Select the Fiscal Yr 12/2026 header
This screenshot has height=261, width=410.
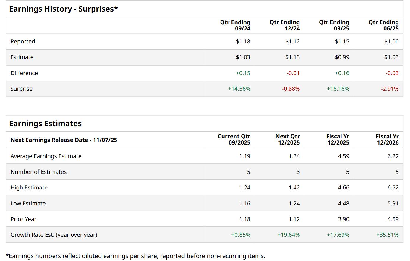tap(387, 140)
